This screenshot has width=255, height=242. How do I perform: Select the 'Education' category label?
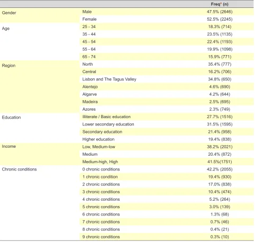point(11,118)
